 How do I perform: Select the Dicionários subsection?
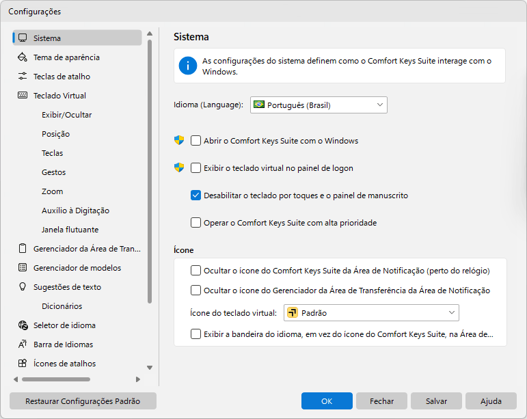pyautogui.click(x=62, y=306)
